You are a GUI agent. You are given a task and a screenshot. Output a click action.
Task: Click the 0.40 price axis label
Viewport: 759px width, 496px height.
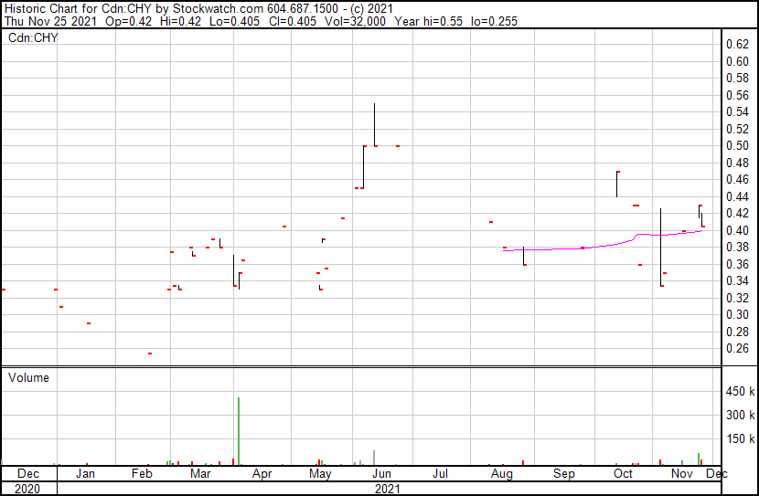pos(738,230)
